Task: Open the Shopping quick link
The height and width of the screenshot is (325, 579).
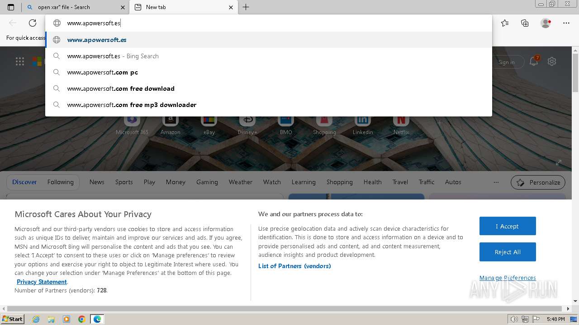Action: point(324,125)
